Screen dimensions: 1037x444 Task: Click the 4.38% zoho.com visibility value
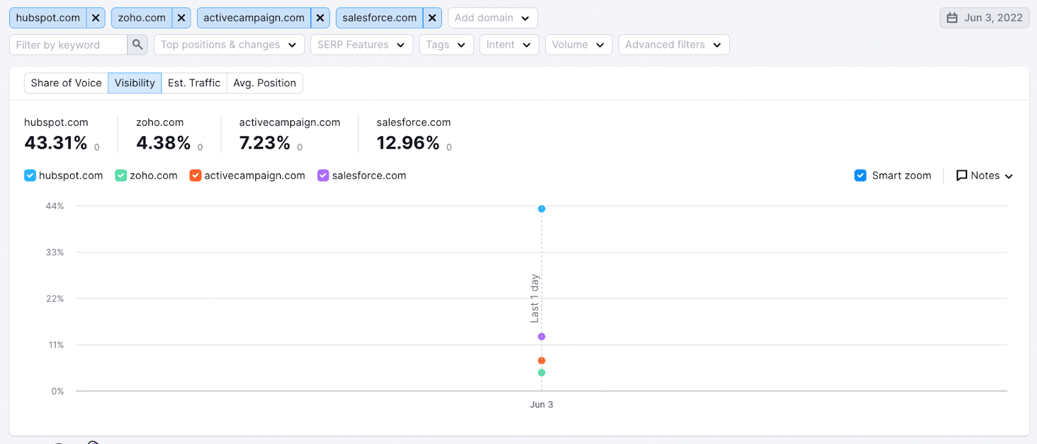(163, 143)
